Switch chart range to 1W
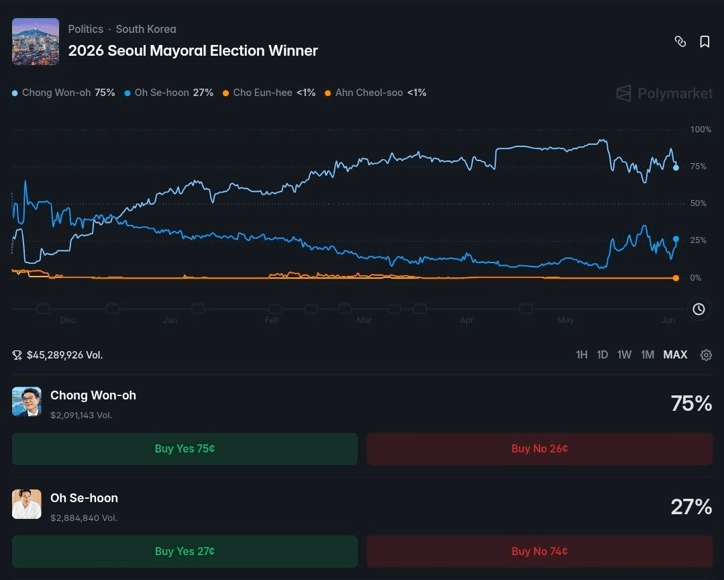Viewport: 724px width, 580px height. click(x=624, y=354)
